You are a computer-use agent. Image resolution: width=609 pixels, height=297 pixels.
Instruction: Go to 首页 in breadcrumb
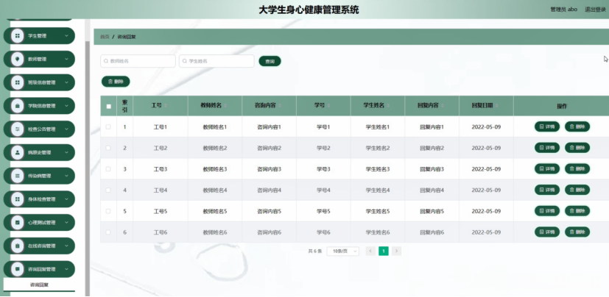105,37
